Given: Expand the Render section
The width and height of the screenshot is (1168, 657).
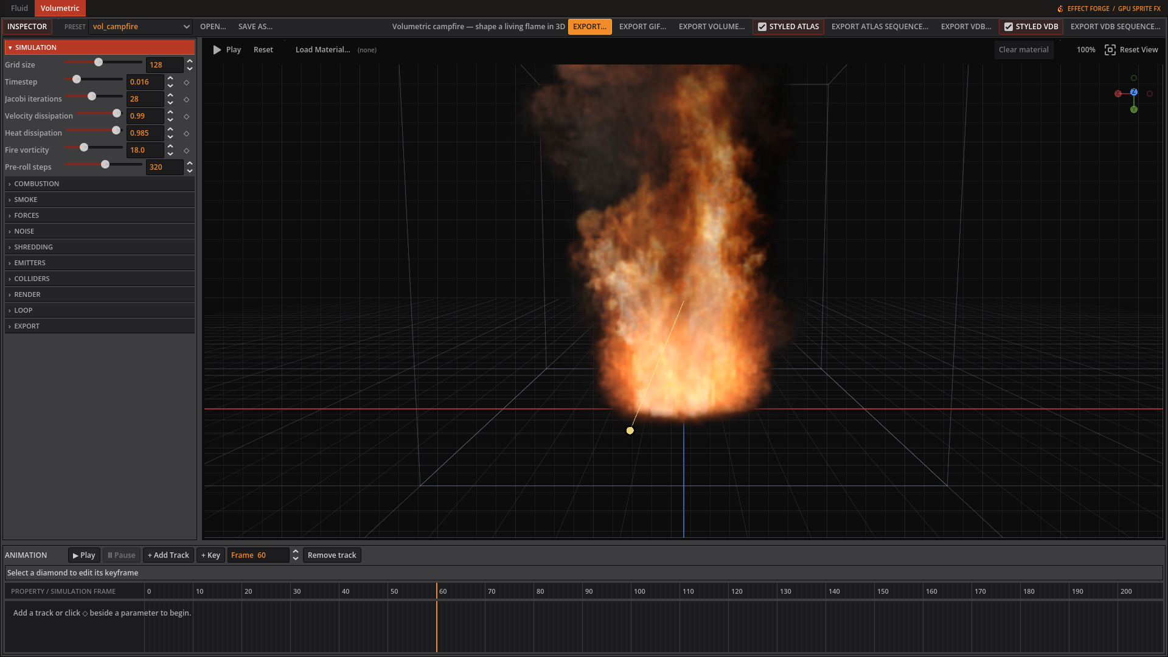Looking at the screenshot, I should 100,294.
